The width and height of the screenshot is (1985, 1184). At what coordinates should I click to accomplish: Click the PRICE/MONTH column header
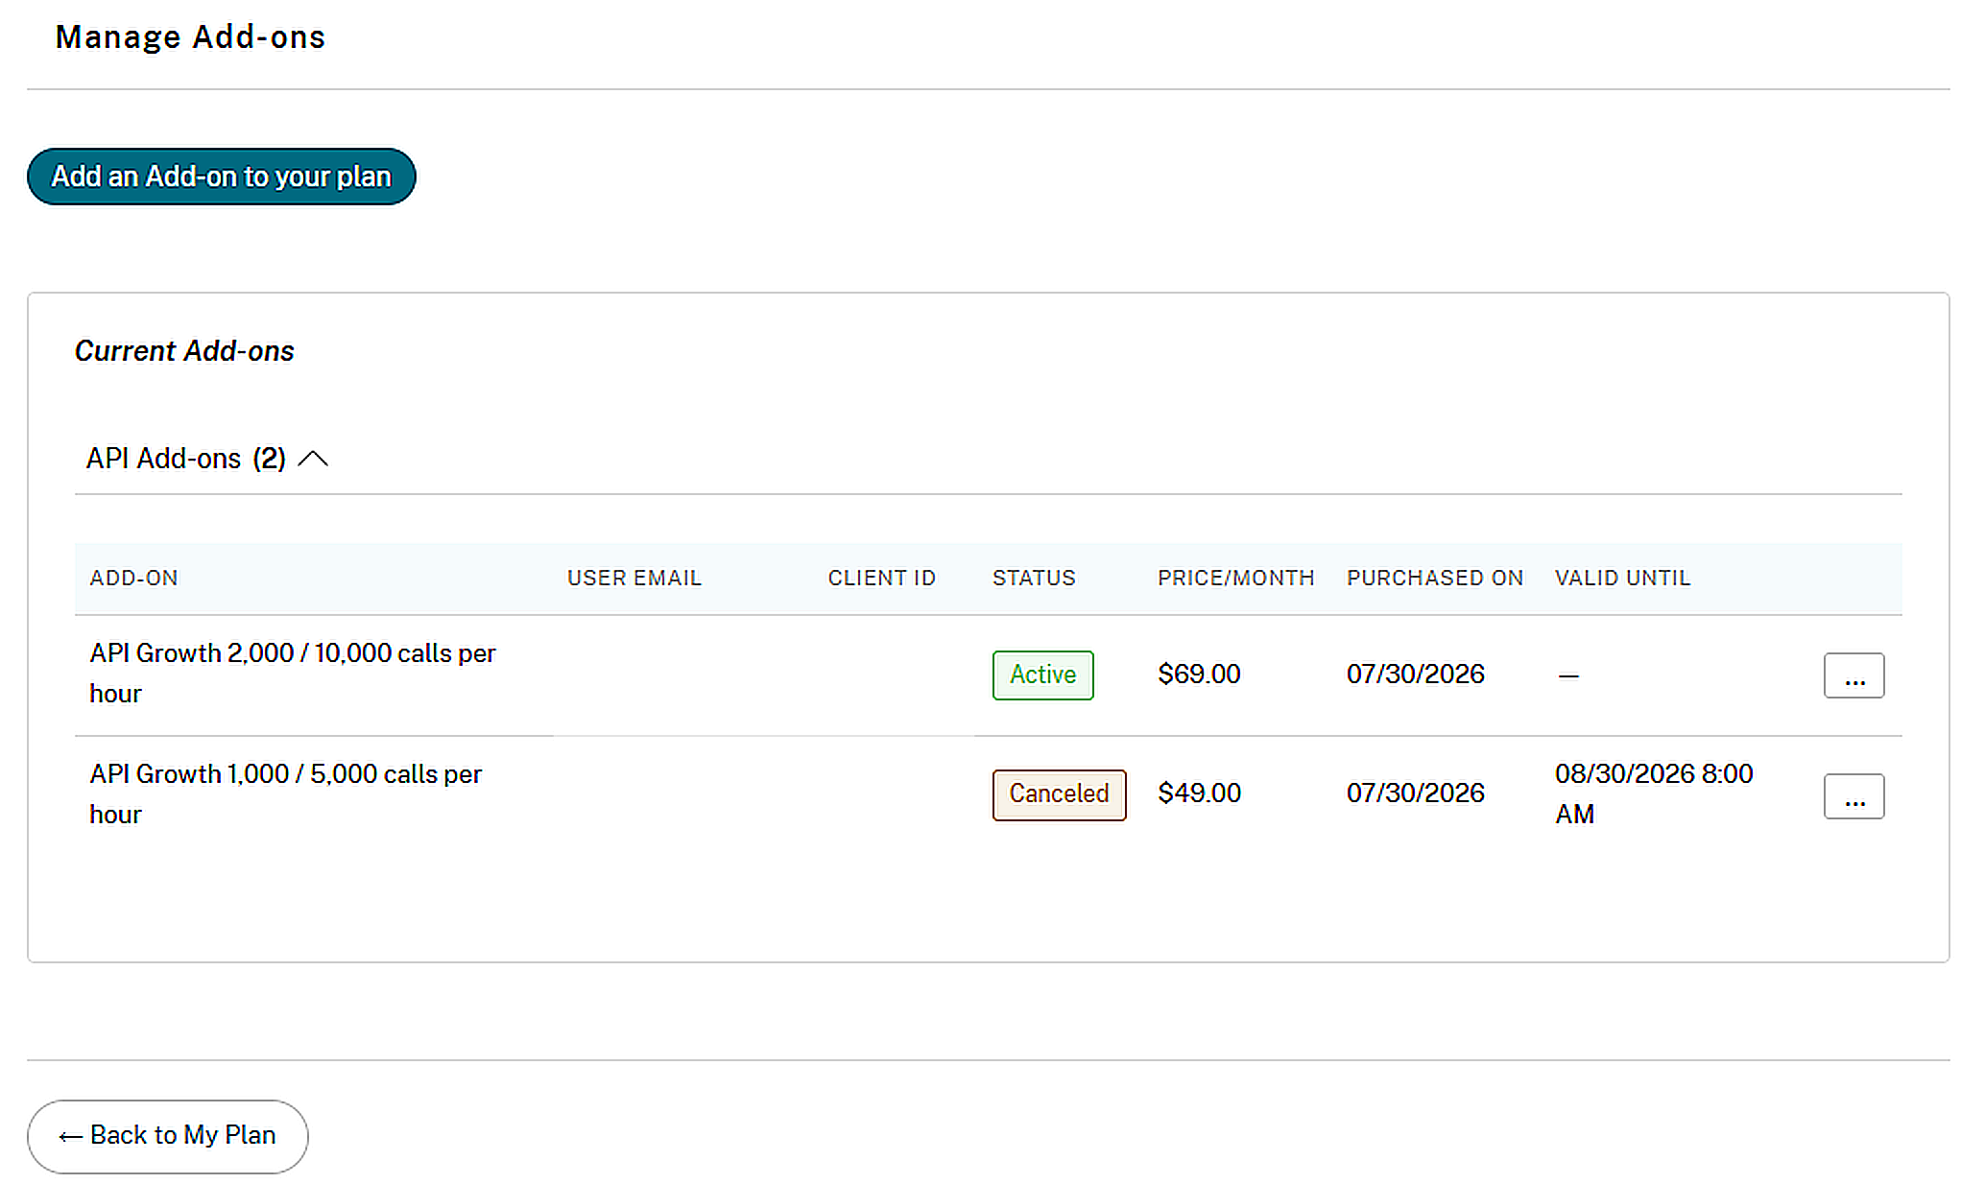pyautogui.click(x=1235, y=578)
